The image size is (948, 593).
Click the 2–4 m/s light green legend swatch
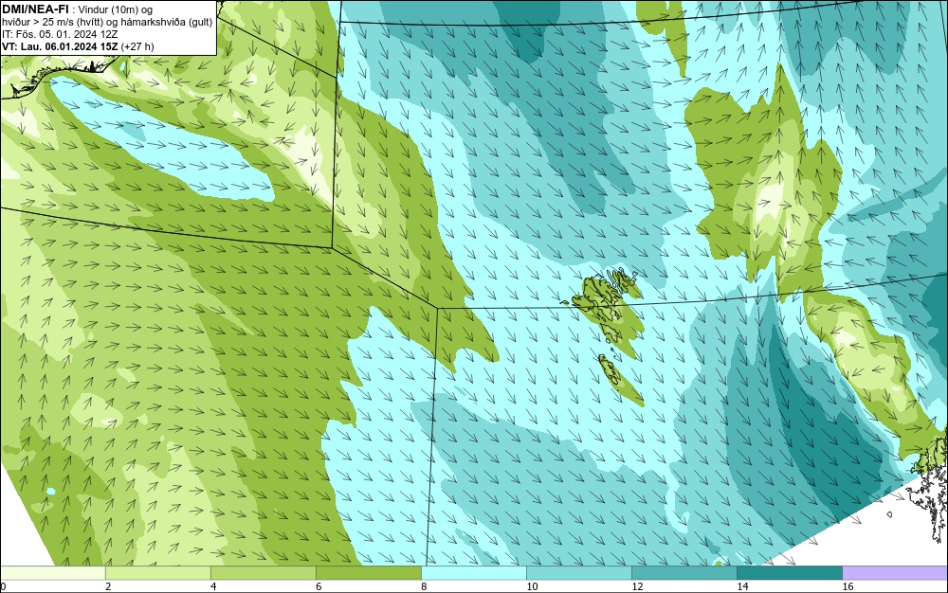coord(158,572)
